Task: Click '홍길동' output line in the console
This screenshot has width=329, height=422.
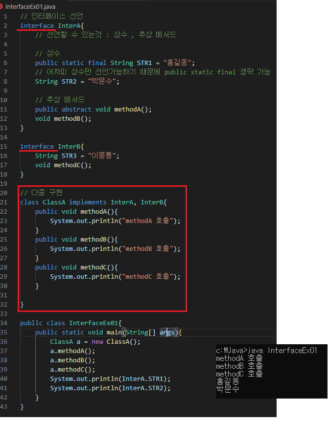Action: tap(228, 381)
